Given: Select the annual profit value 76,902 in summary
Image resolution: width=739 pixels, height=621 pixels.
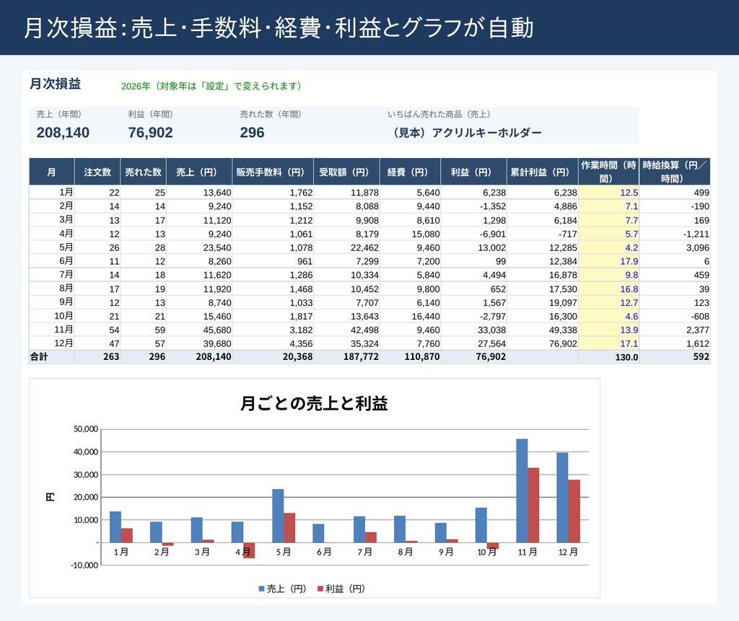Looking at the screenshot, I should coord(150,133).
